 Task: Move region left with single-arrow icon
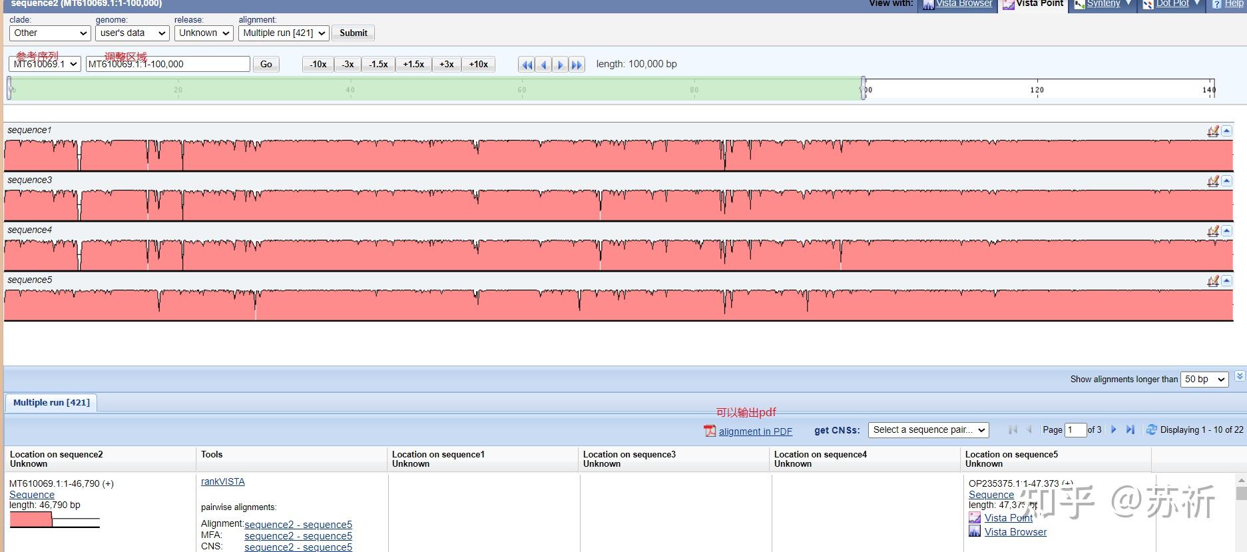(544, 65)
